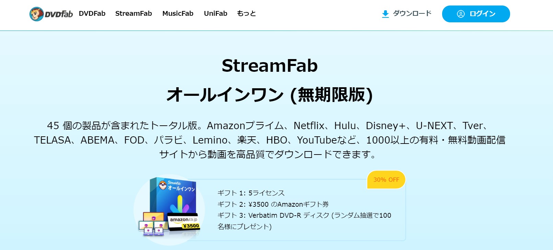This screenshot has width=553, height=250.
Task: Click the download arrow icon
Action: [x=385, y=14]
